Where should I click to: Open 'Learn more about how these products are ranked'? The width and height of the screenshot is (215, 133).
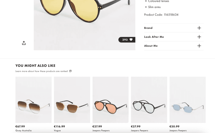pyautogui.click(x=41, y=71)
